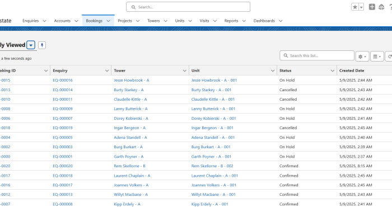
Task: Open unit link Burty Starkey - A - 001
Action: pyautogui.click(x=211, y=90)
